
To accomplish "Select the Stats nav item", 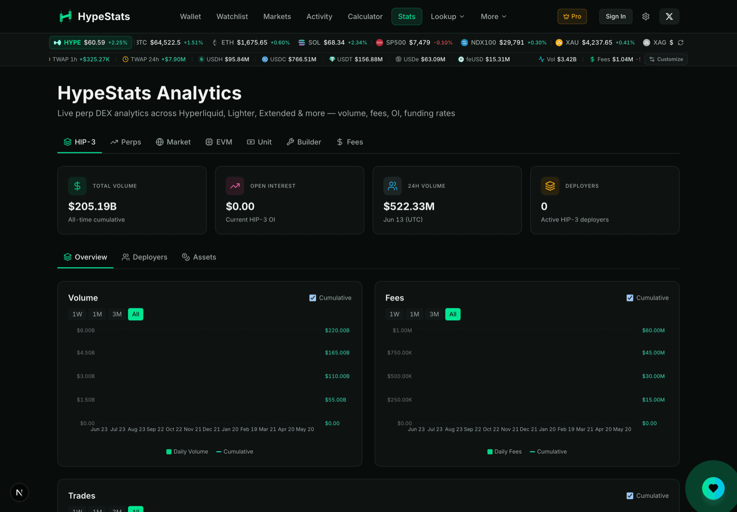I will click(x=407, y=17).
